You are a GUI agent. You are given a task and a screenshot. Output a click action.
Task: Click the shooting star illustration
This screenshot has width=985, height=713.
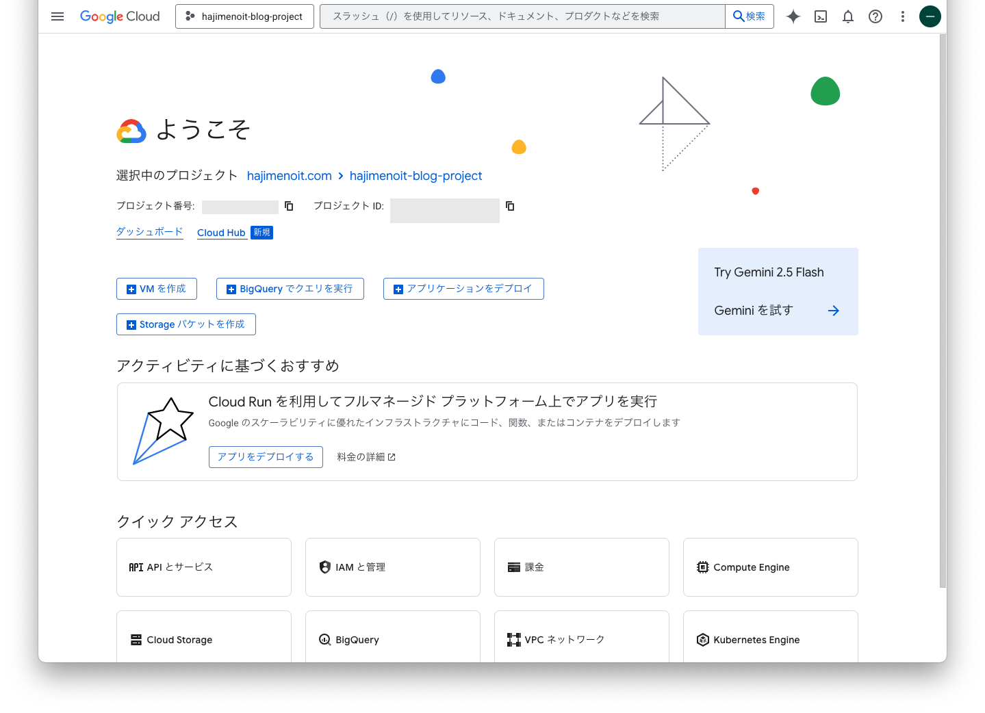coord(163,431)
